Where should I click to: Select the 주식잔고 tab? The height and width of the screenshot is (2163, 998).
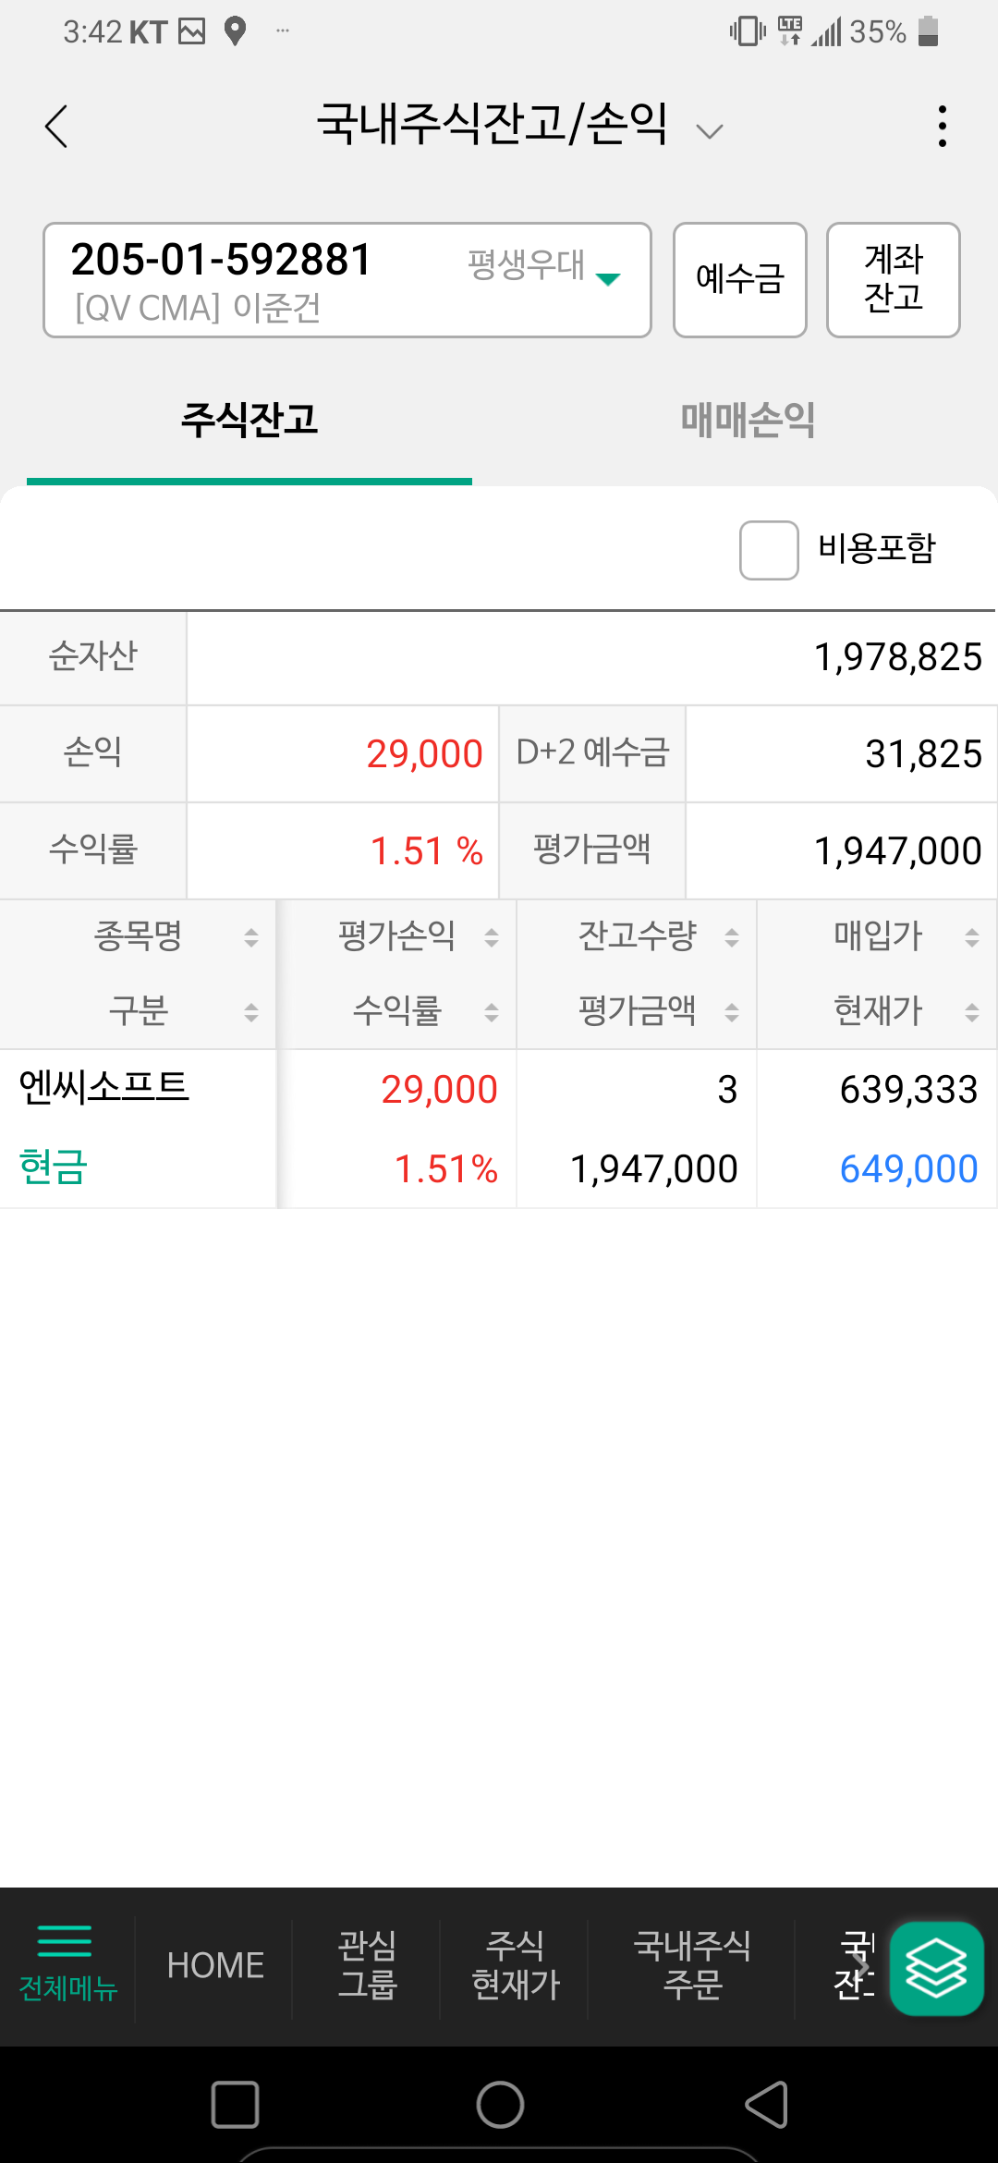pos(249,421)
